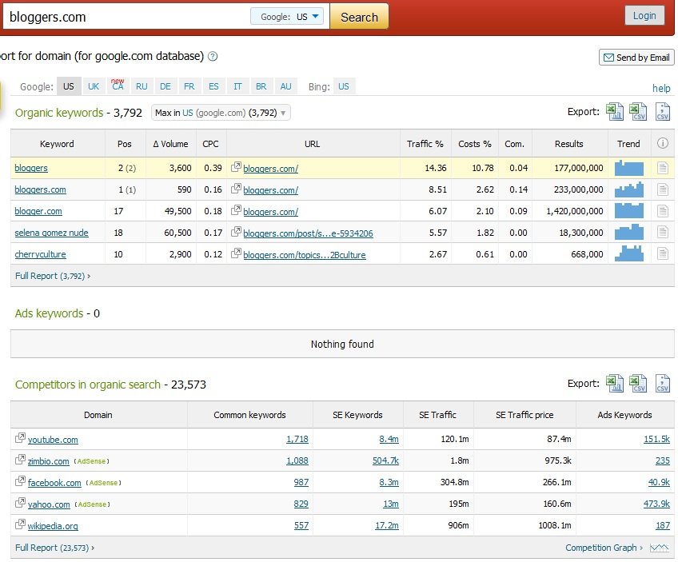678x562 pixels.
Task: Open the Google: US database dropdown
Action: pos(287,17)
